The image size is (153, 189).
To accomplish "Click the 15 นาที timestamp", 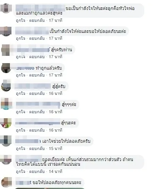I will click(56, 148).
